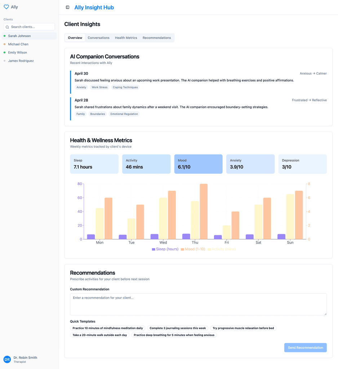Screen dimensions: 338x369
Task: Click the Anxiety tag
Action: click(x=81, y=87)
